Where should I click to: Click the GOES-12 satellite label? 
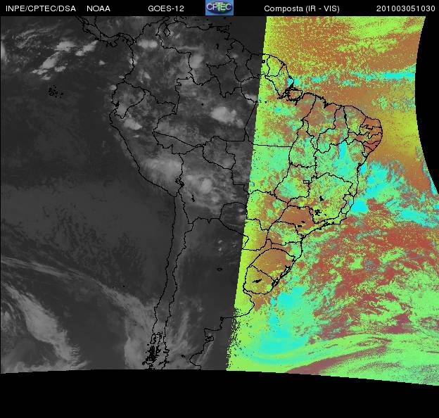coord(166,8)
